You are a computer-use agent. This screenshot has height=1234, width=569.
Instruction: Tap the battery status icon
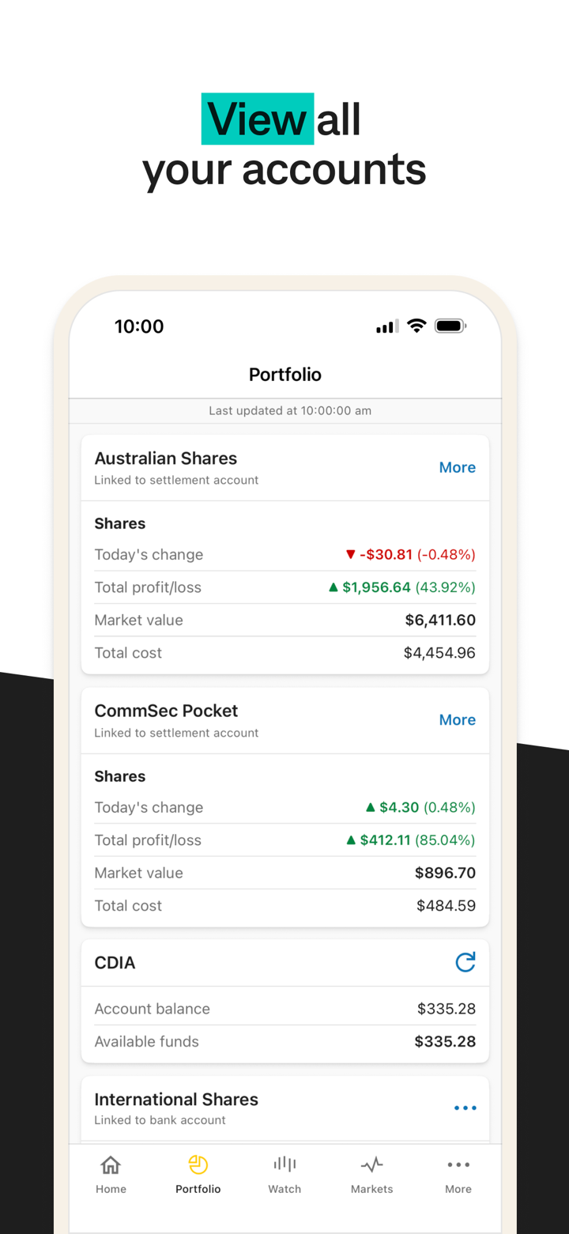pyautogui.click(x=450, y=326)
